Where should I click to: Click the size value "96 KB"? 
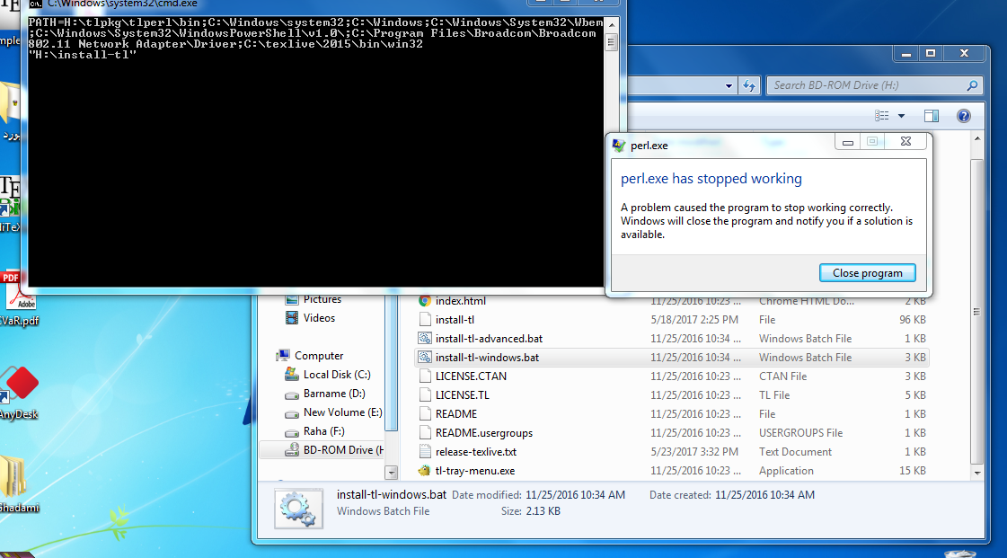point(913,320)
